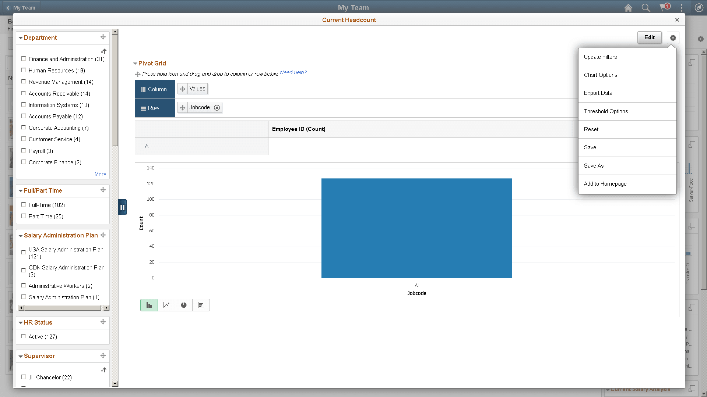Select vertical bar chart type icon
Screen dimensions: 707x397
(x=149, y=305)
